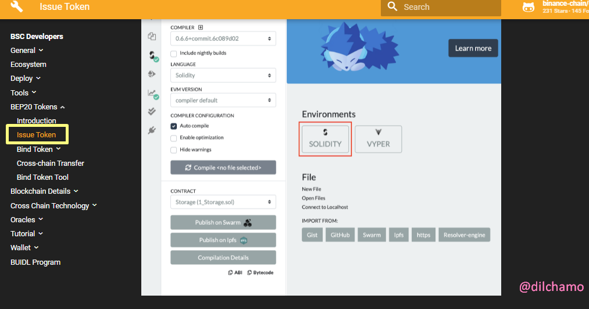
Task: Import from Resolver-engine button
Action: pyautogui.click(x=465, y=235)
